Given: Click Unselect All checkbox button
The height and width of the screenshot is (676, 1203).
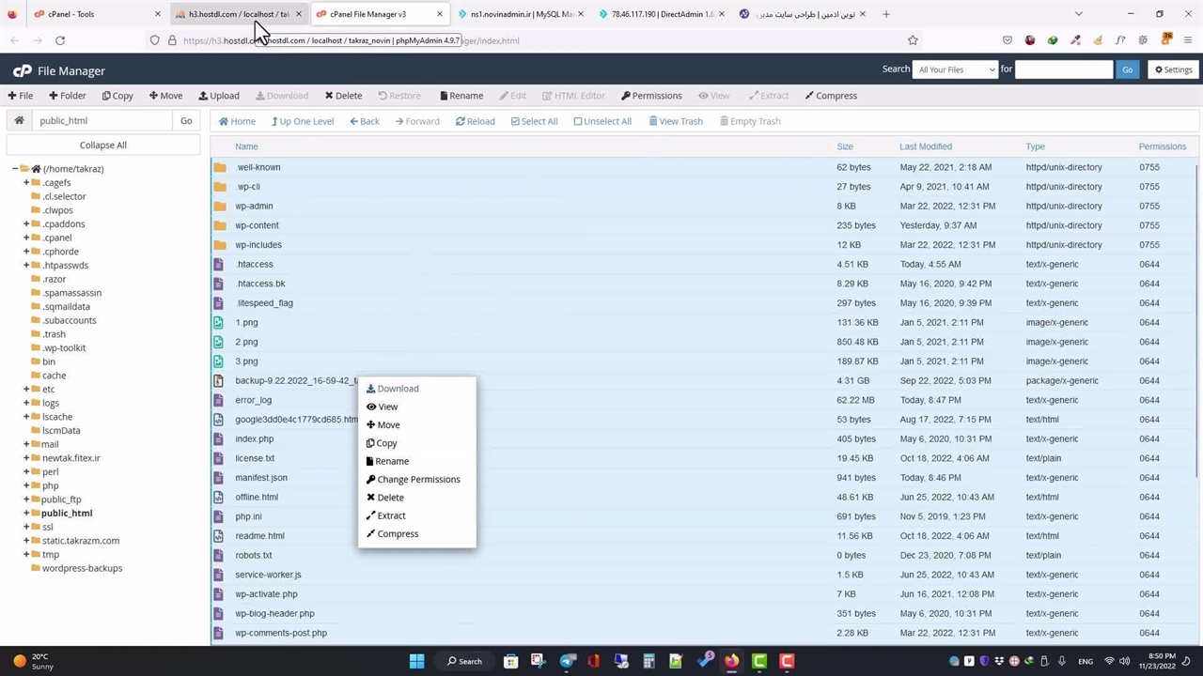Looking at the screenshot, I should (601, 121).
